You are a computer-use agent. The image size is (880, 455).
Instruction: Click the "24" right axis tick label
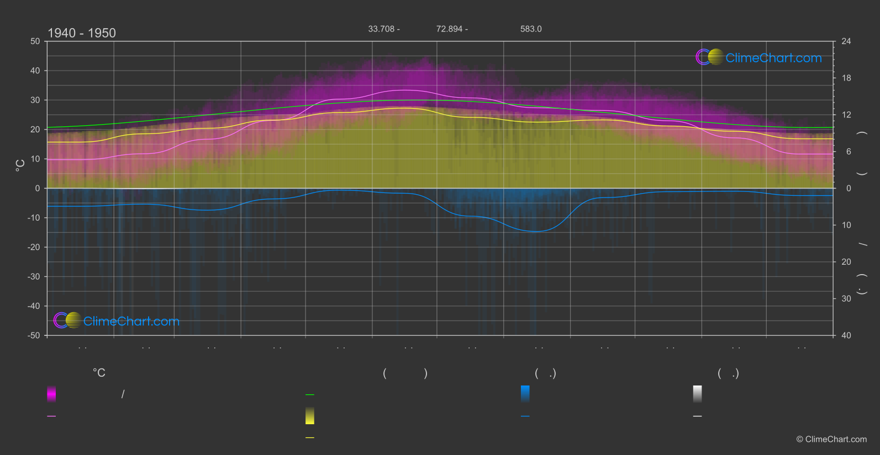(x=846, y=41)
